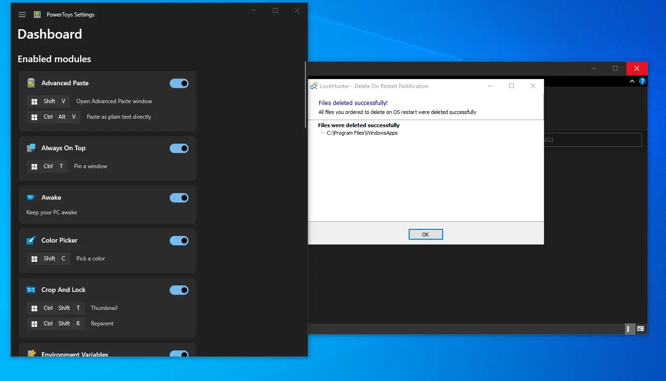666x381 pixels.
Task: Disable the Crop And Lock toggle
Action: pyautogui.click(x=179, y=290)
